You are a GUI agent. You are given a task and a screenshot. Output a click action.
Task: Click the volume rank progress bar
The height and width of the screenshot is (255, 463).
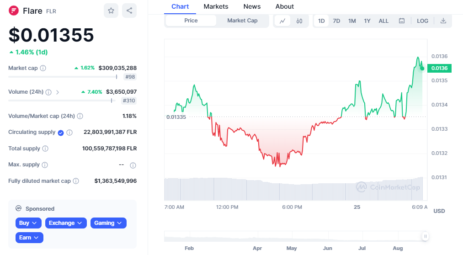(62, 101)
